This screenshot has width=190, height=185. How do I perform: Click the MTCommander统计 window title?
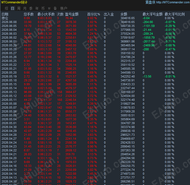click(x=14, y=2)
